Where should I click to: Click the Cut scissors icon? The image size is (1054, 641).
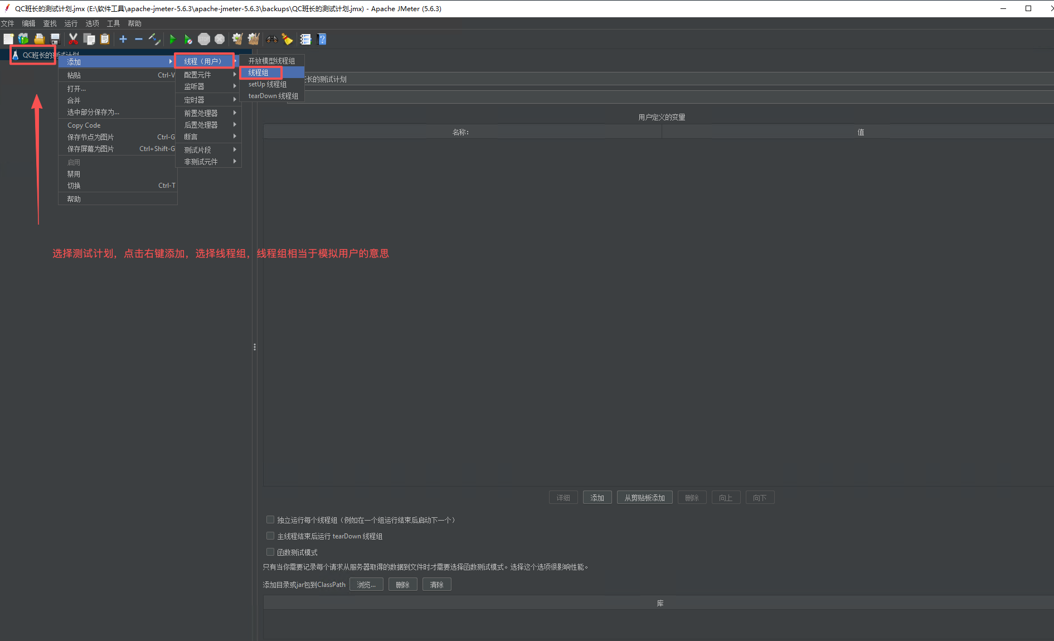tap(73, 39)
